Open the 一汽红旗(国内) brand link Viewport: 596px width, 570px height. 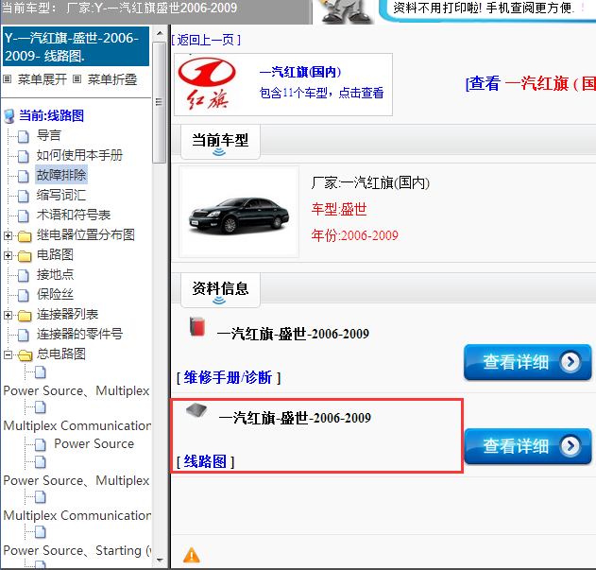(x=300, y=72)
